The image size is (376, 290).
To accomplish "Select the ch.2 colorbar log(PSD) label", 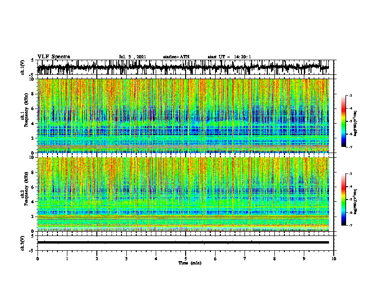I will click(356, 200).
